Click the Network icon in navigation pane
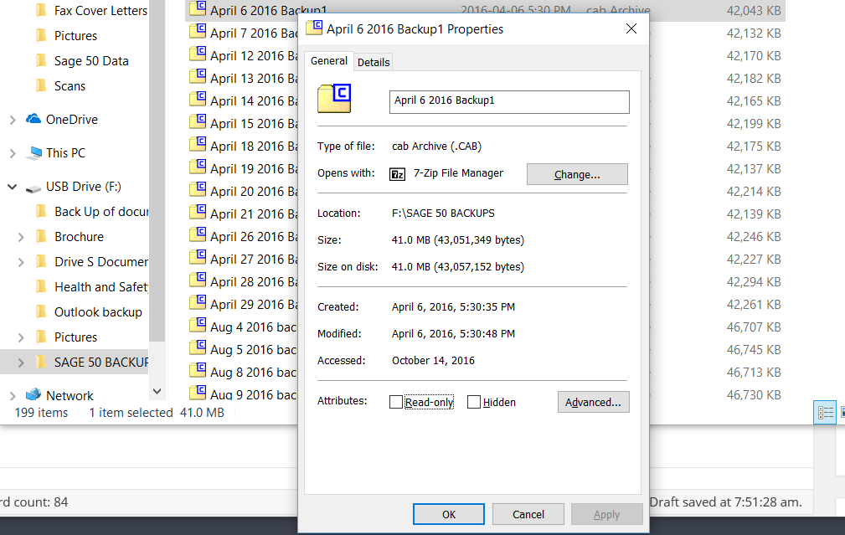The width and height of the screenshot is (845, 535). (x=33, y=395)
